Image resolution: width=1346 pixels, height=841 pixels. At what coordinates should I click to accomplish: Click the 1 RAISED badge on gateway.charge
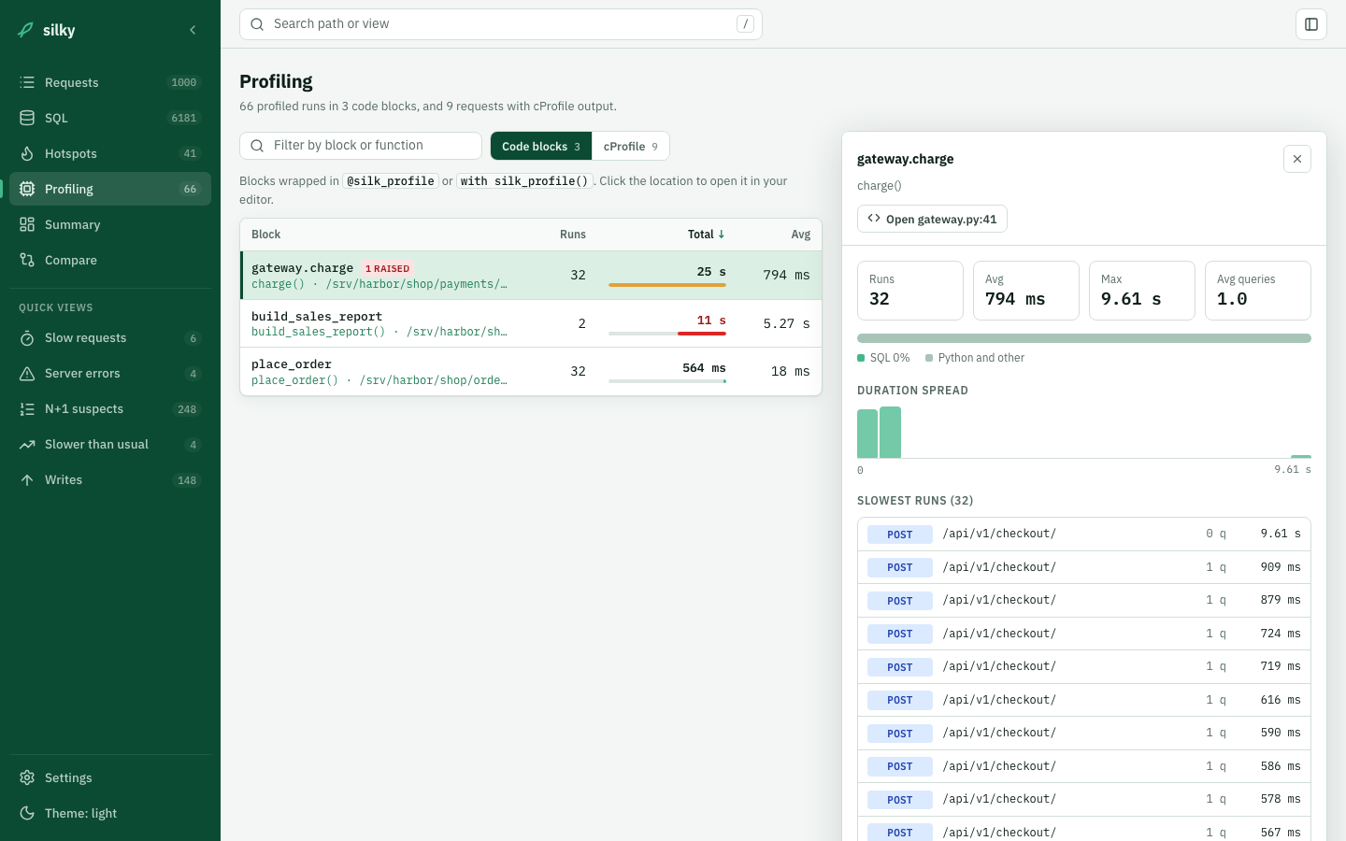pyautogui.click(x=387, y=268)
